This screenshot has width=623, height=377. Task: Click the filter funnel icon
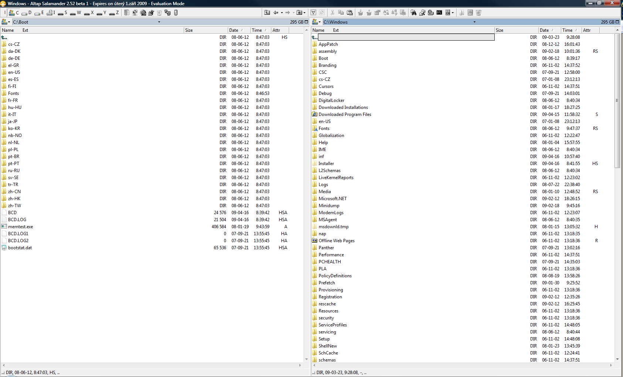tap(313, 13)
